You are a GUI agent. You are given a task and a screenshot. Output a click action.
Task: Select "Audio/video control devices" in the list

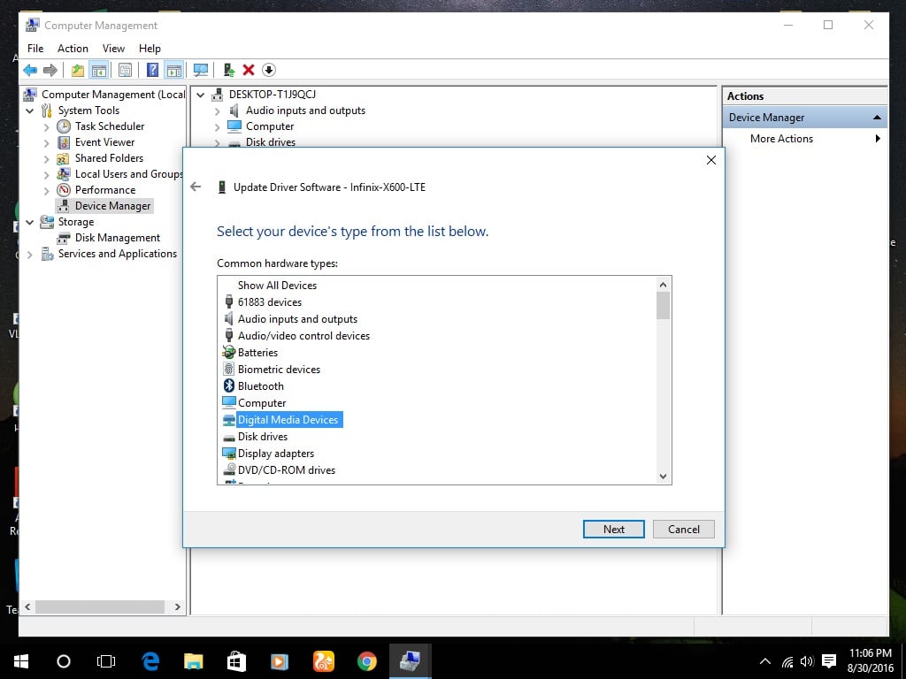point(304,335)
